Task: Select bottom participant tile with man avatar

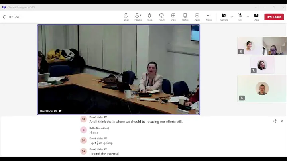Action: point(262,88)
